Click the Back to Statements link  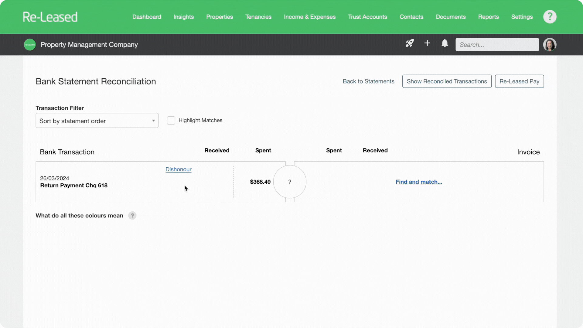[368, 81]
